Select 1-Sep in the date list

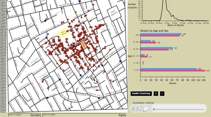pyautogui.click(x=3, y=30)
